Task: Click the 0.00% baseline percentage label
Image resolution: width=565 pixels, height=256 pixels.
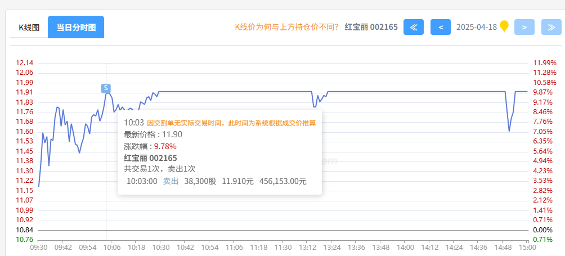Action: pos(542,230)
